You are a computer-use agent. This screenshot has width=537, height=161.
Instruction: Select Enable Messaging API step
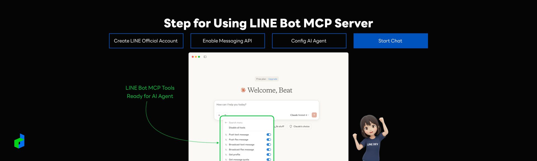tap(227, 41)
